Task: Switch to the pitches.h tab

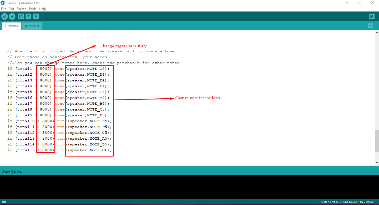Action: tap(32, 26)
